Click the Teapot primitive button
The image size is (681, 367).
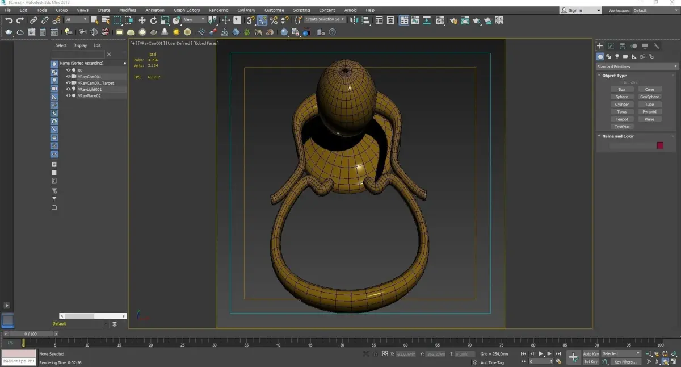pyautogui.click(x=621, y=119)
